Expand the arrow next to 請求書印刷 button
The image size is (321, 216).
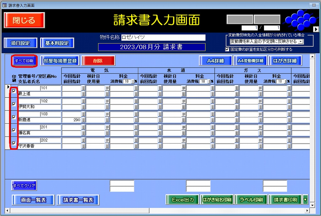(305, 200)
